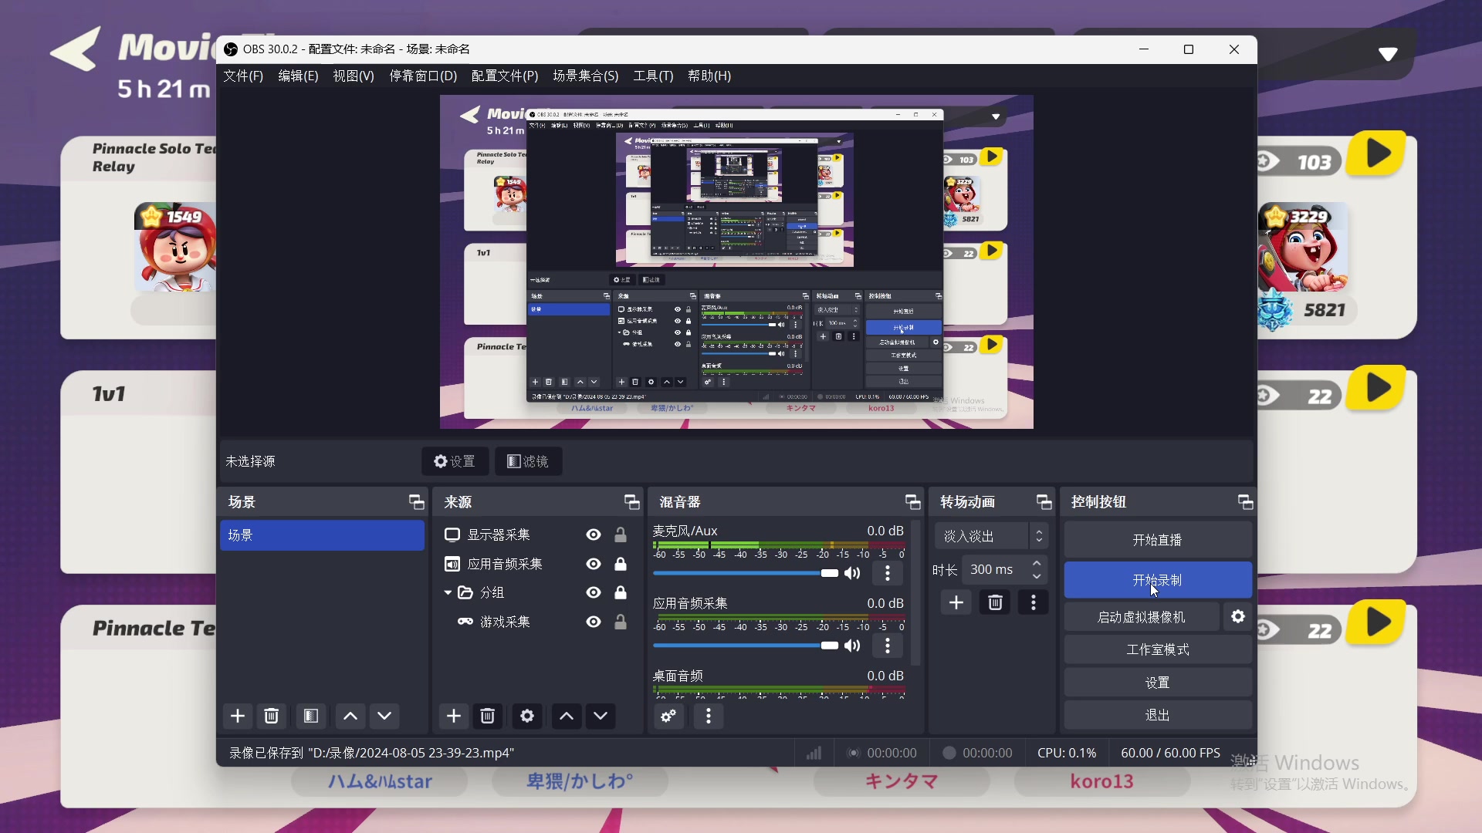This screenshot has width=1482, height=833.
Task: Add a new scene with plus icon
Action: (237, 716)
